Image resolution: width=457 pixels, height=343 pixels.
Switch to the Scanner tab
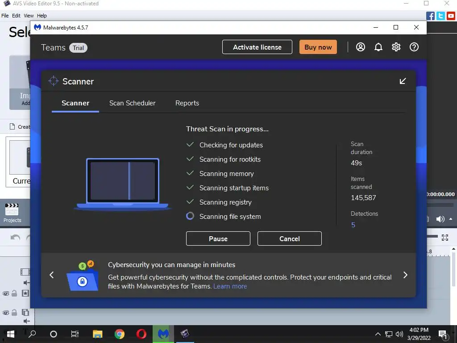tap(75, 103)
